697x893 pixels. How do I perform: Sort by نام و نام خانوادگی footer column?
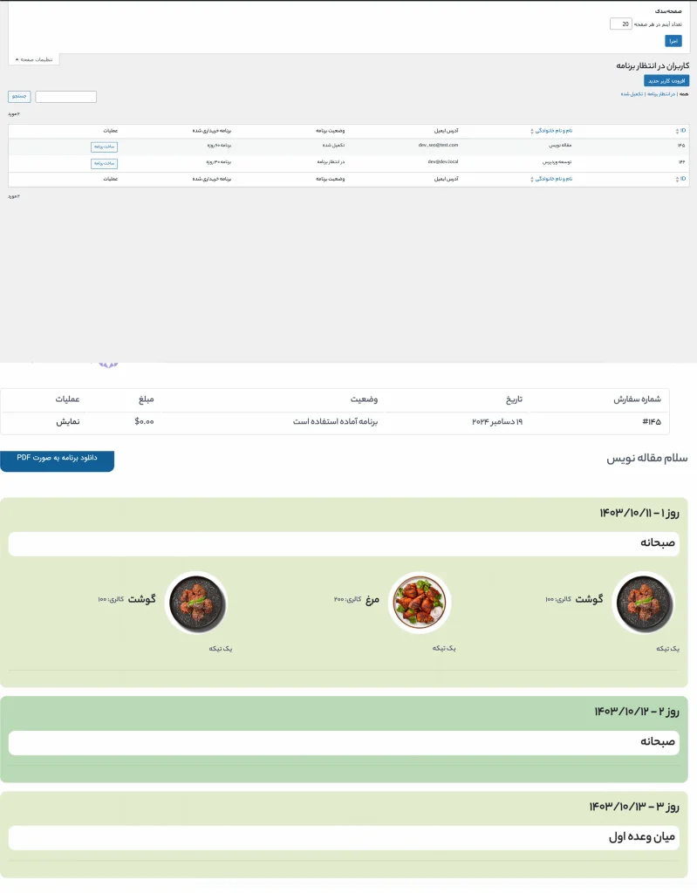tap(551, 179)
